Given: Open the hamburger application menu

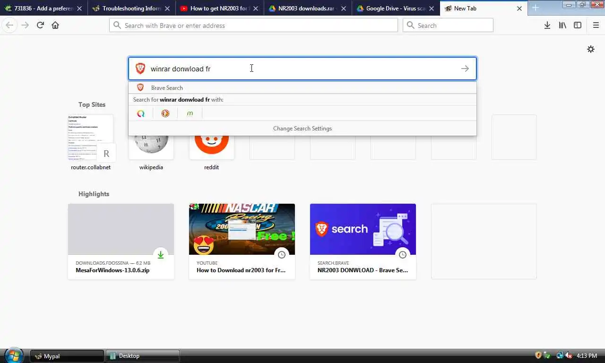Looking at the screenshot, I should coord(596,26).
